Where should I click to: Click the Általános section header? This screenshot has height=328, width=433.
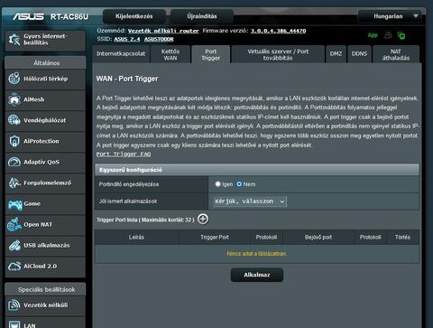pyautogui.click(x=45, y=62)
